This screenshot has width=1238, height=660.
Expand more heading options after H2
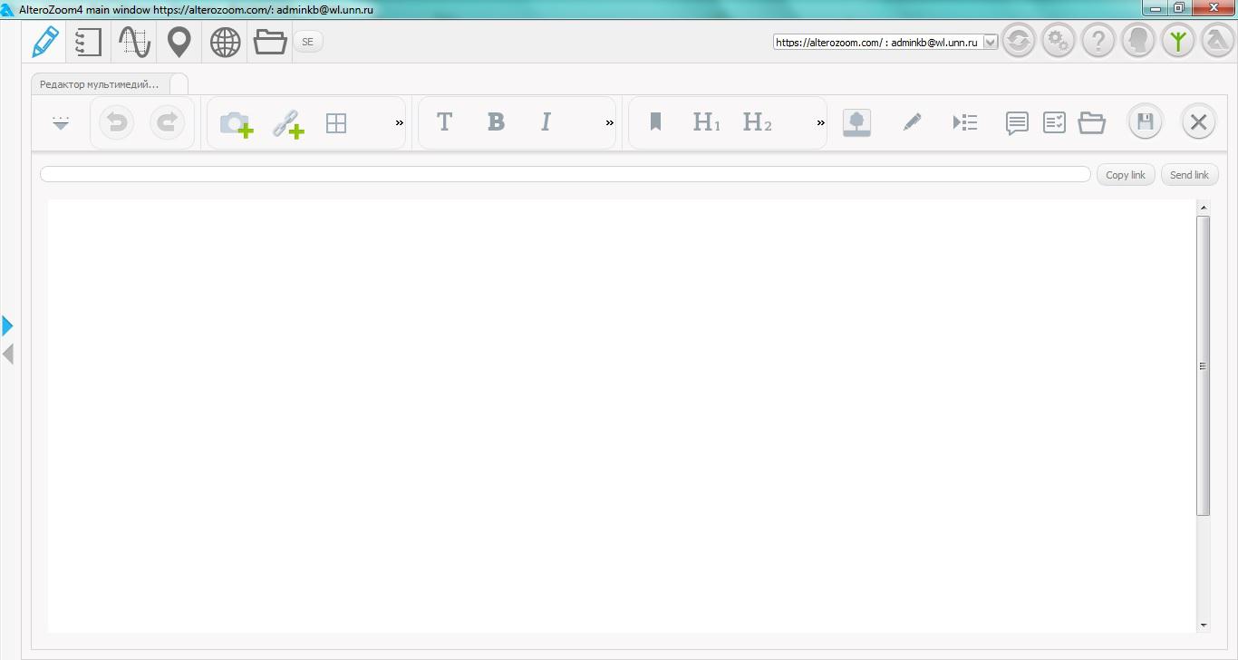click(x=820, y=123)
